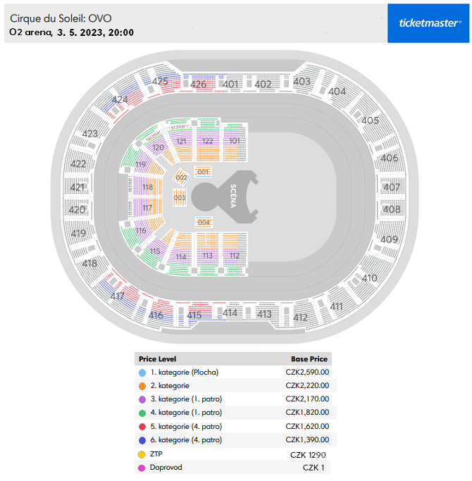Click the green 4. kategorie legend dot
The width and height of the screenshot is (472, 481).
tap(142, 413)
